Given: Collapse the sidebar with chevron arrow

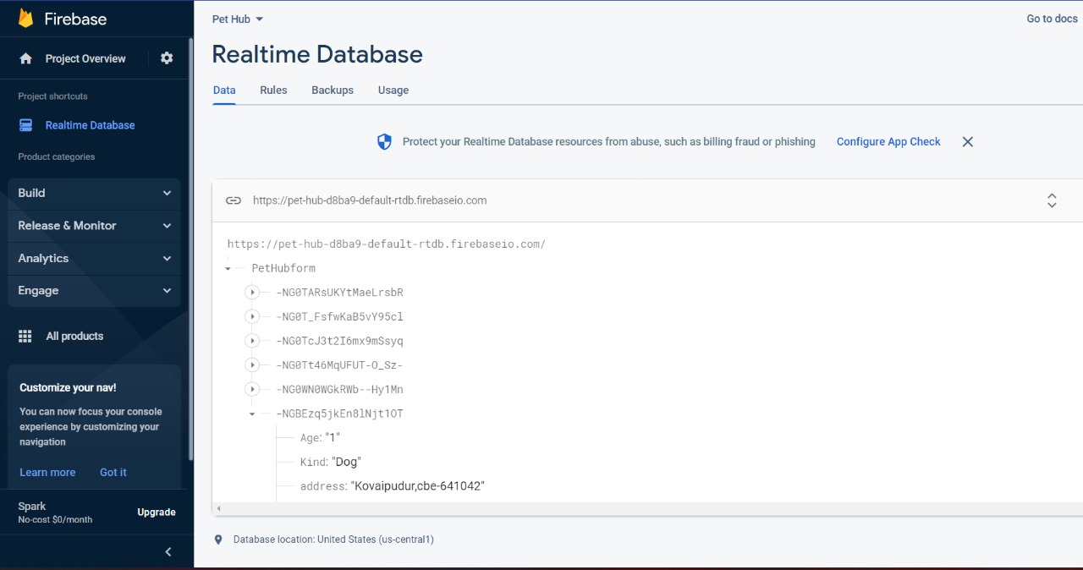Looking at the screenshot, I should click(x=168, y=551).
